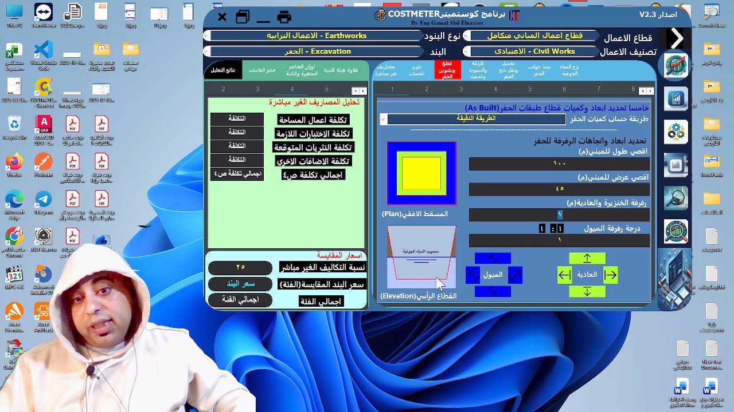Click the green right arrow of العادية
This screenshot has width=734, height=412.
pos(610,275)
